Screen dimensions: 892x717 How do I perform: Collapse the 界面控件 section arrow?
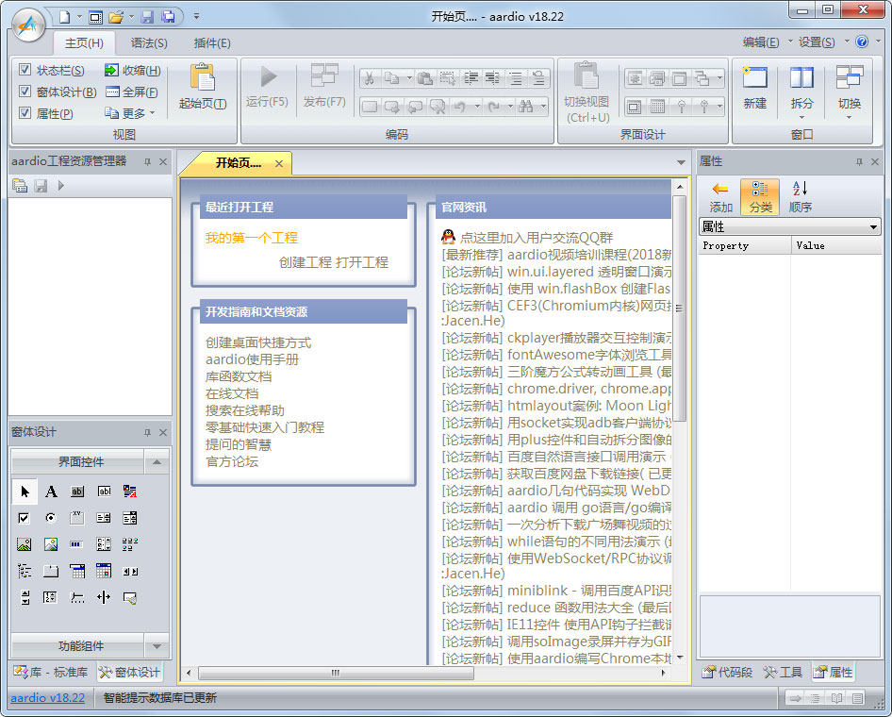157,462
